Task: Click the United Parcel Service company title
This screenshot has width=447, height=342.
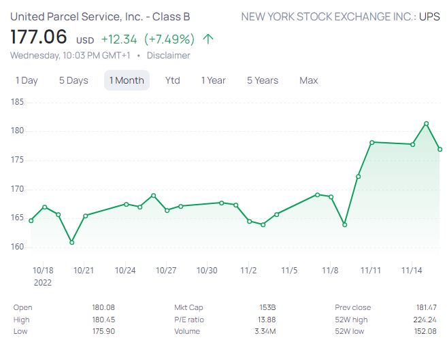Action: click(100, 16)
